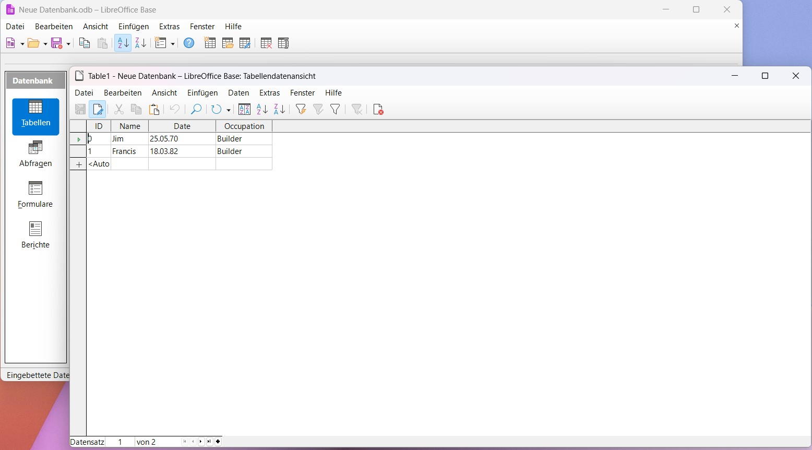
Task: Select Formulare in the Datenbank sidebar
Action: coord(35,194)
